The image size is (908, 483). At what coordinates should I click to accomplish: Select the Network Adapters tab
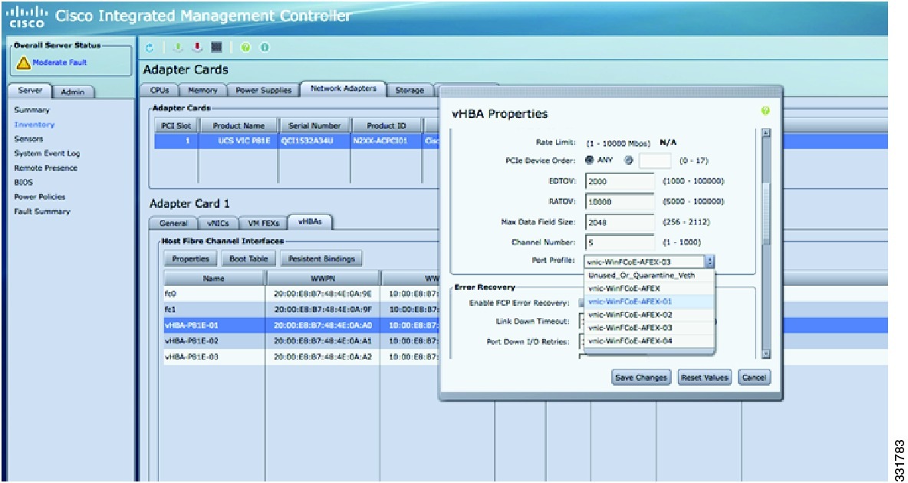[344, 89]
